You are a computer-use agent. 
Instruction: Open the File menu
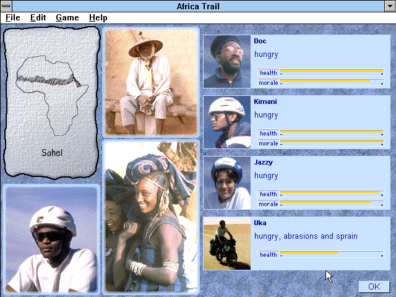tap(12, 18)
